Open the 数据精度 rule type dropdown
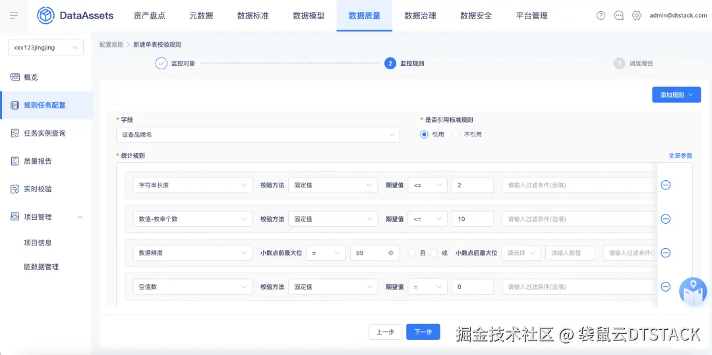 (193, 253)
